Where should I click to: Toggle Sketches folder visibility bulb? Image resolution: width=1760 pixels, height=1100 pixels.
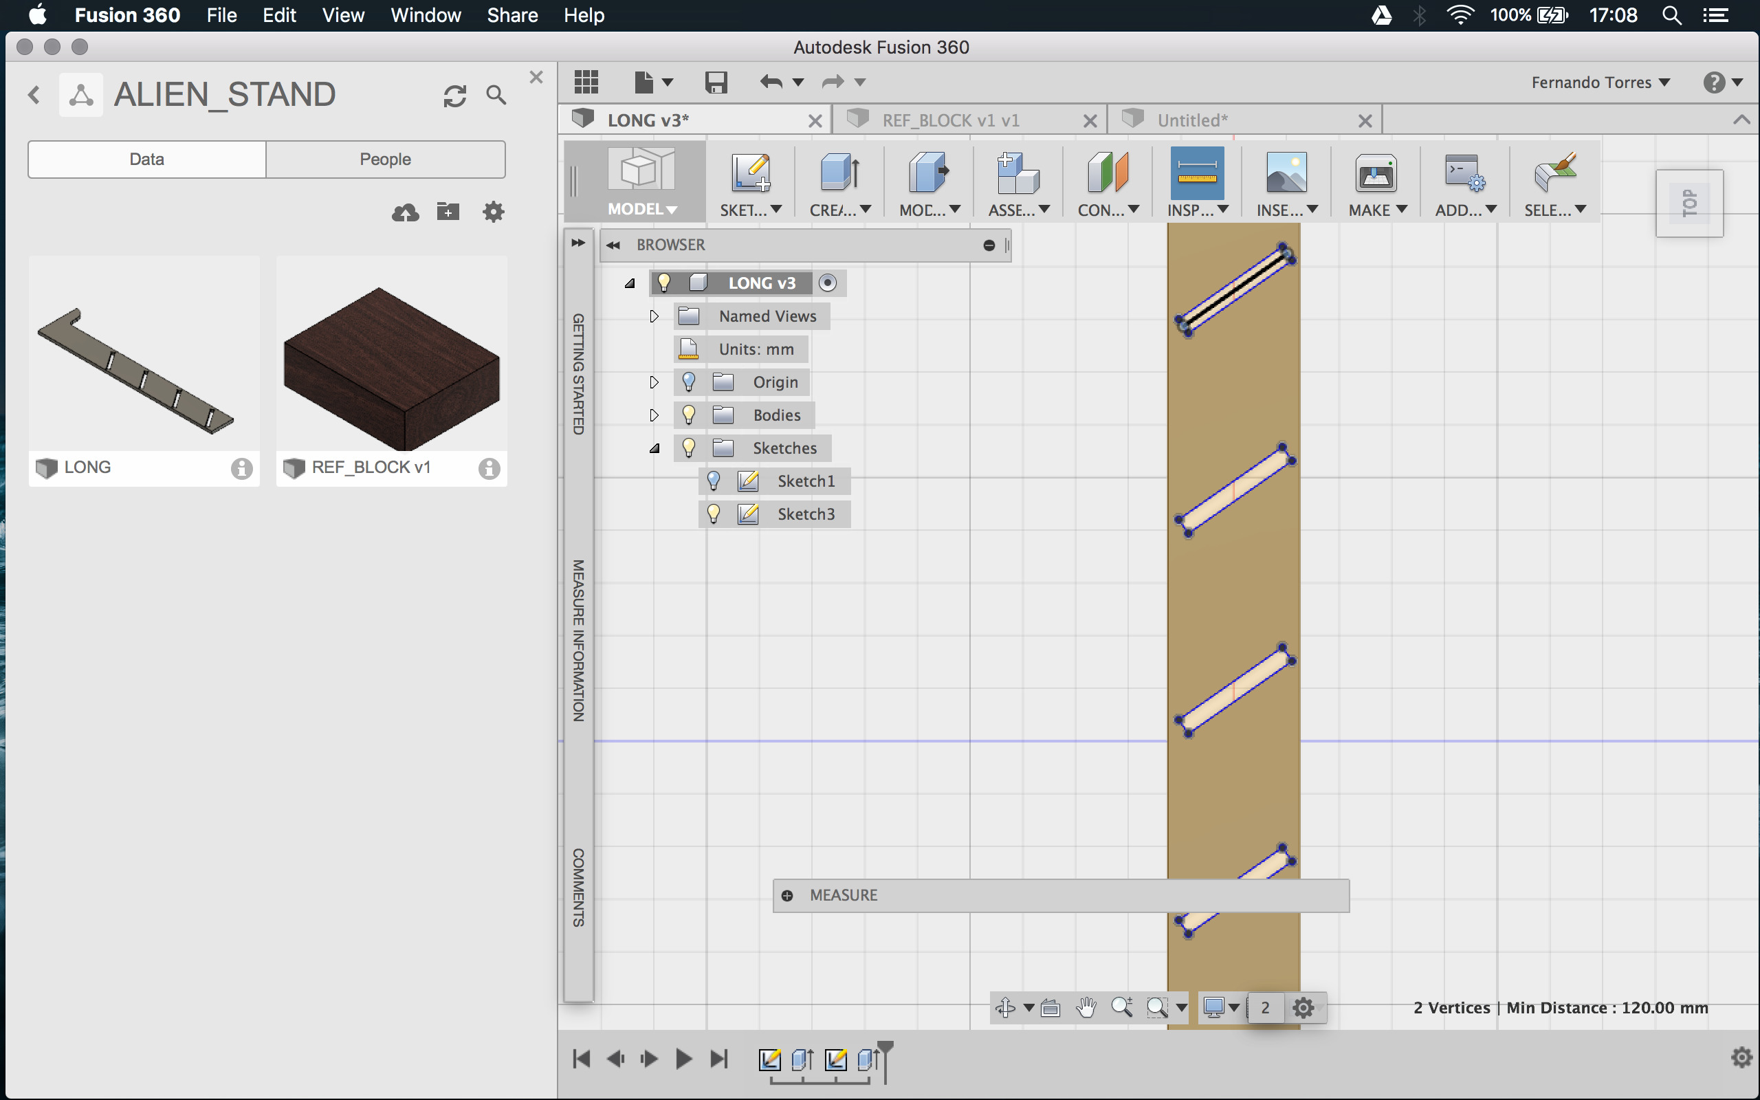[689, 448]
